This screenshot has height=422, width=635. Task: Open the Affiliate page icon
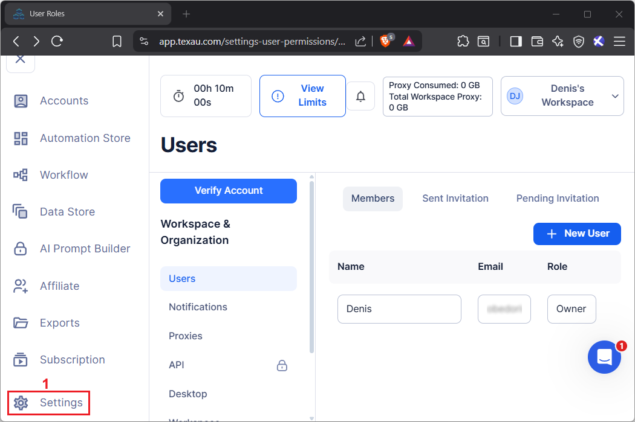pyautogui.click(x=21, y=286)
